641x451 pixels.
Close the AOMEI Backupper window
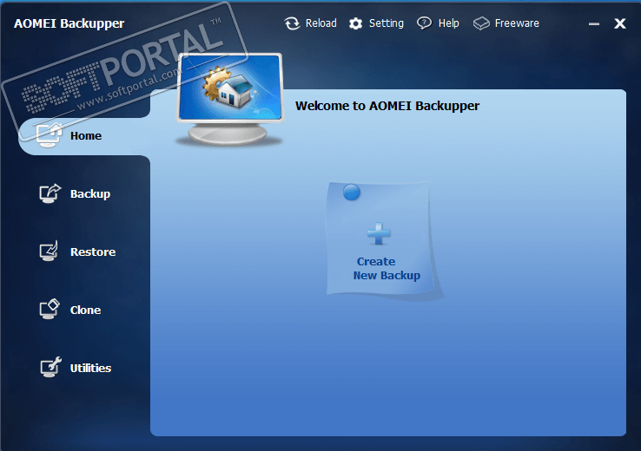pyautogui.click(x=620, y=23)
